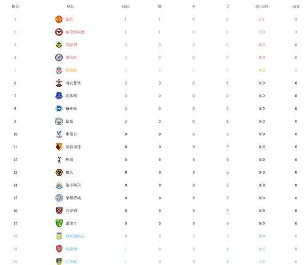Click the Chelsea club crest
The height and width of the screenshot is (265, 306).
tap(59, 57)
